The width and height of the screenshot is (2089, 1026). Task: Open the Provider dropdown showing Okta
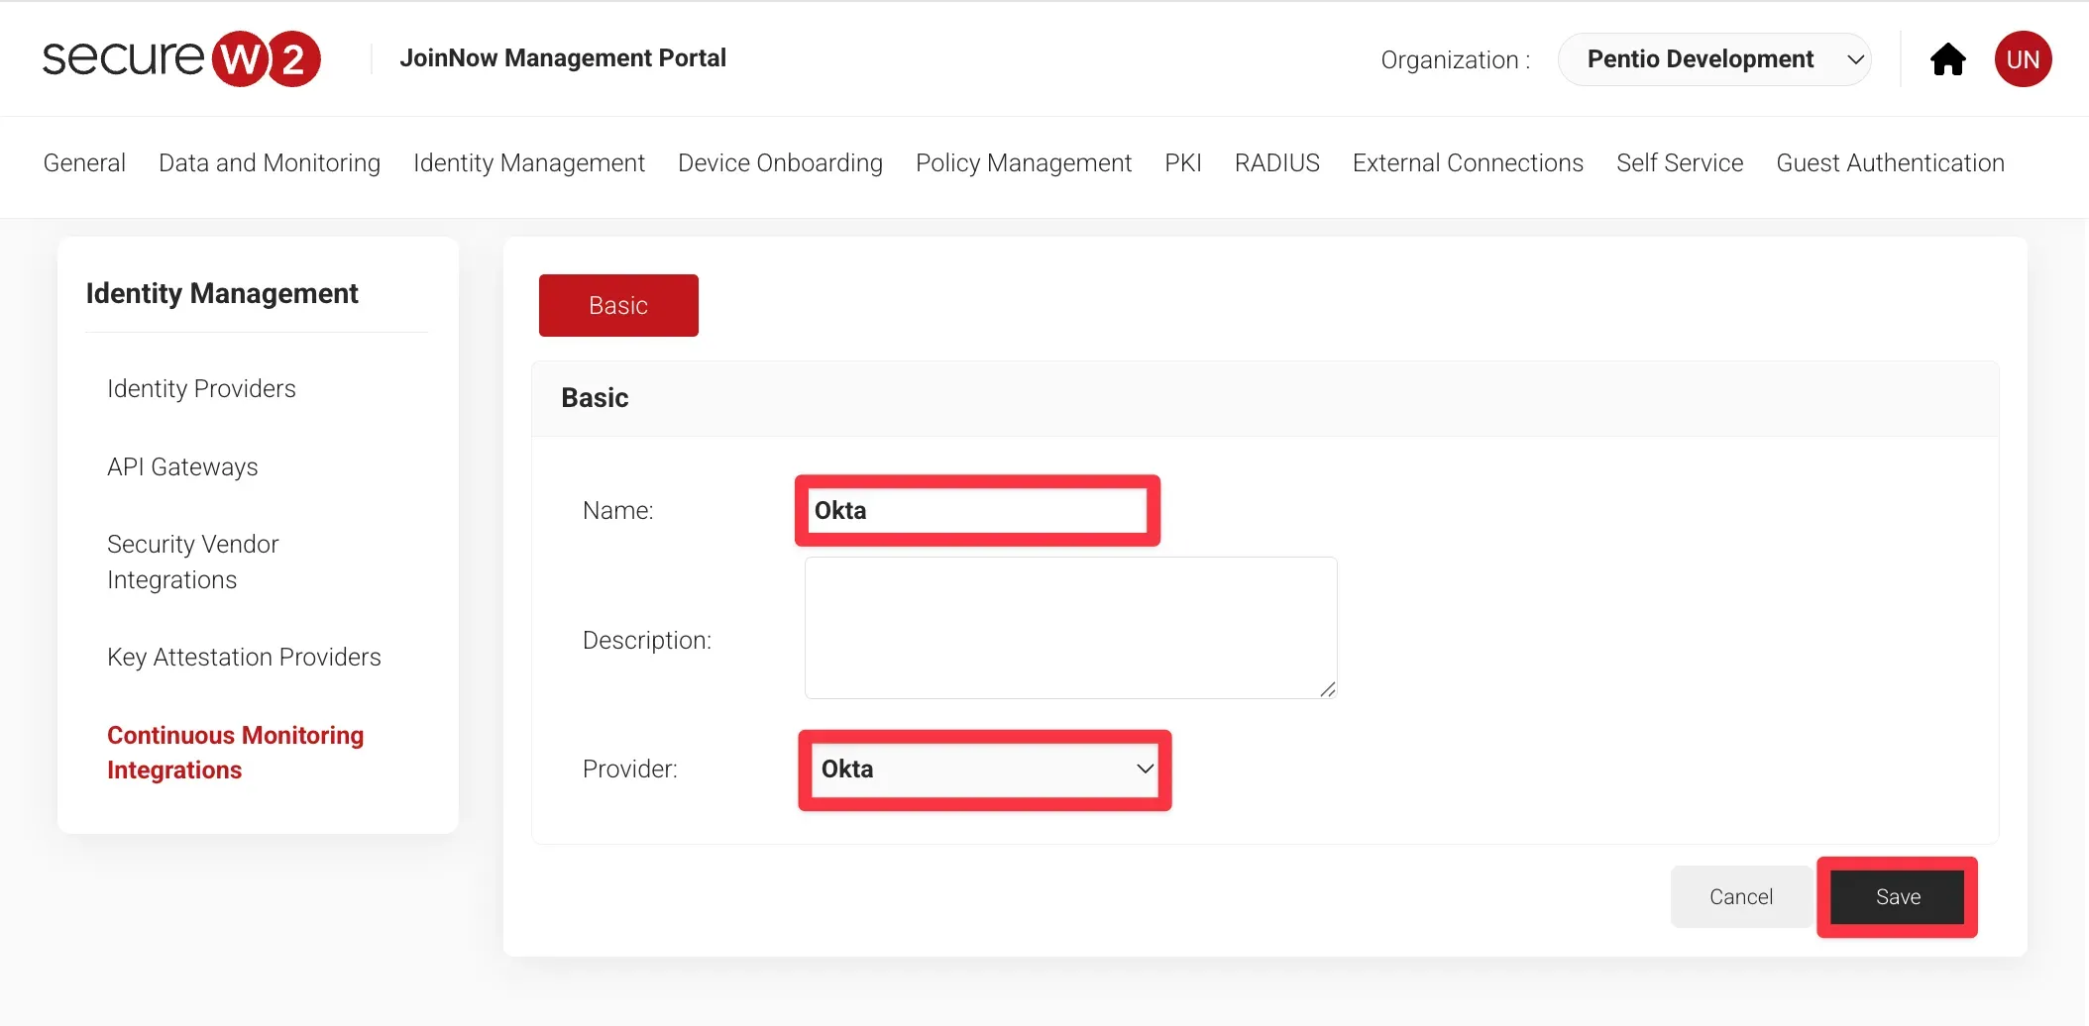[x=985, y=769]
